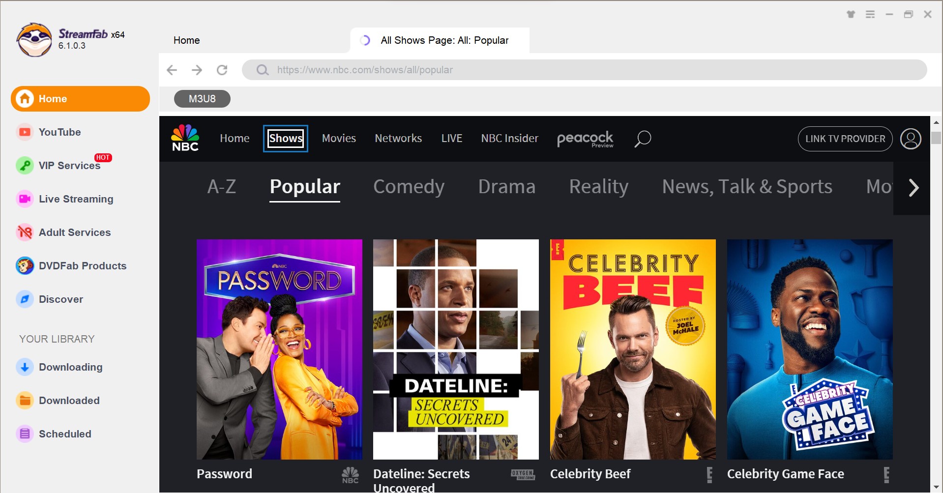Go back in browser history
943x493 pixels.
pos(172,70)
